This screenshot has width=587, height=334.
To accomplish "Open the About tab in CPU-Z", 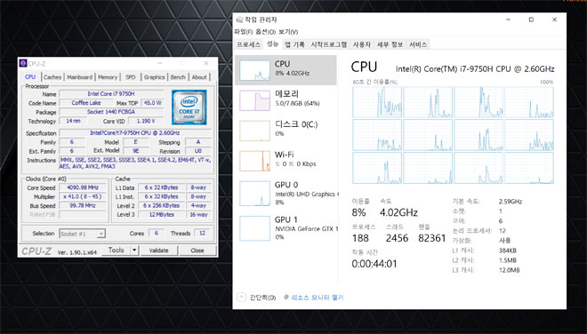I will [x=199, y=77].
